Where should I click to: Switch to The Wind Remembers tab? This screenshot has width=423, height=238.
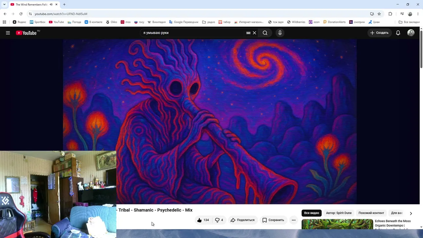pyautogui.click(x=32, y=5)
